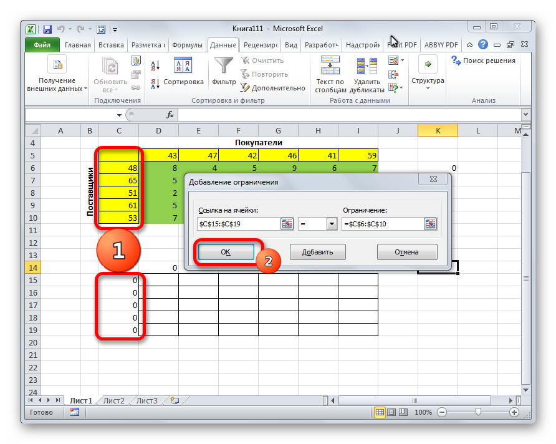This screenshot has height=444, width=556.
Task: Click the Отмена button
Action: pyautogui.click(x=406, y=253)
